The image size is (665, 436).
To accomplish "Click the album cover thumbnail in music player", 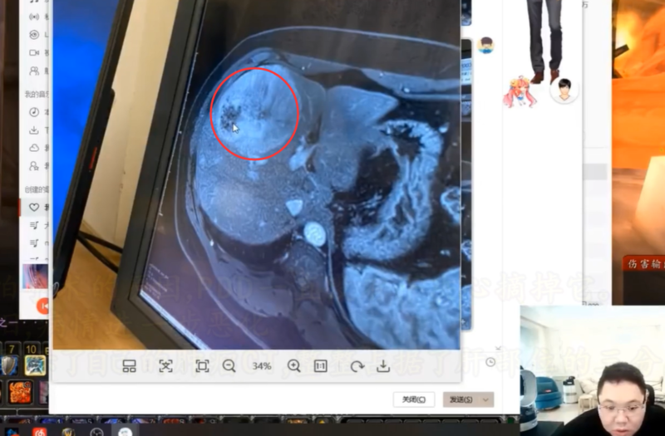I will tap(35, 274).
